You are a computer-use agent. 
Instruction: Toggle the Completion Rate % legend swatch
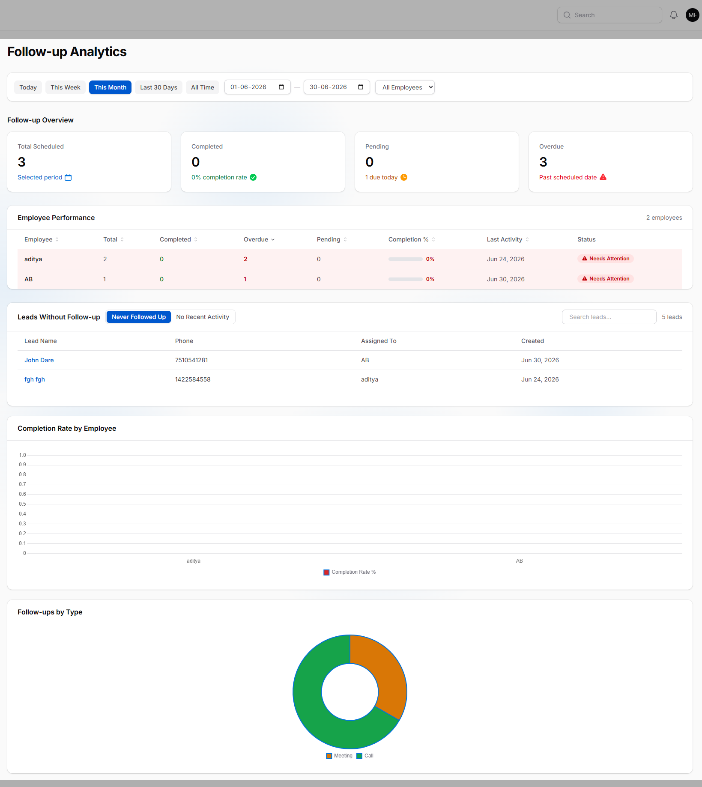pyautogui.click(x=326, y=572)
